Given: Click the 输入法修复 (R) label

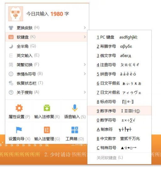Looking at the screenshot, I should [47, 117].
